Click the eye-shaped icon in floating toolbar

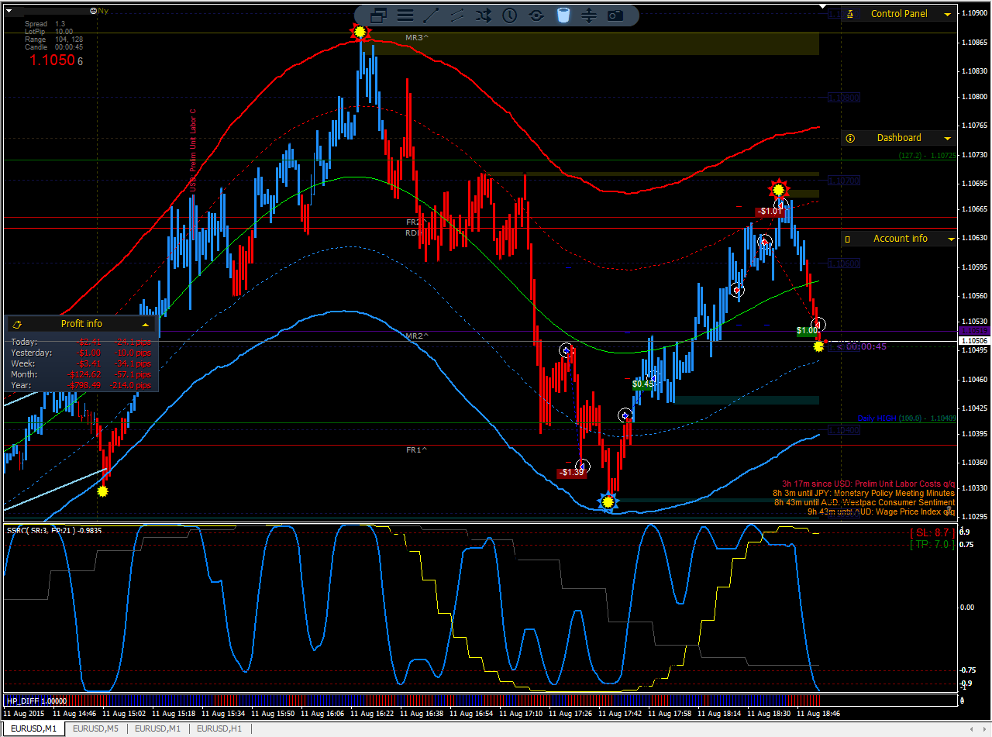536,15
